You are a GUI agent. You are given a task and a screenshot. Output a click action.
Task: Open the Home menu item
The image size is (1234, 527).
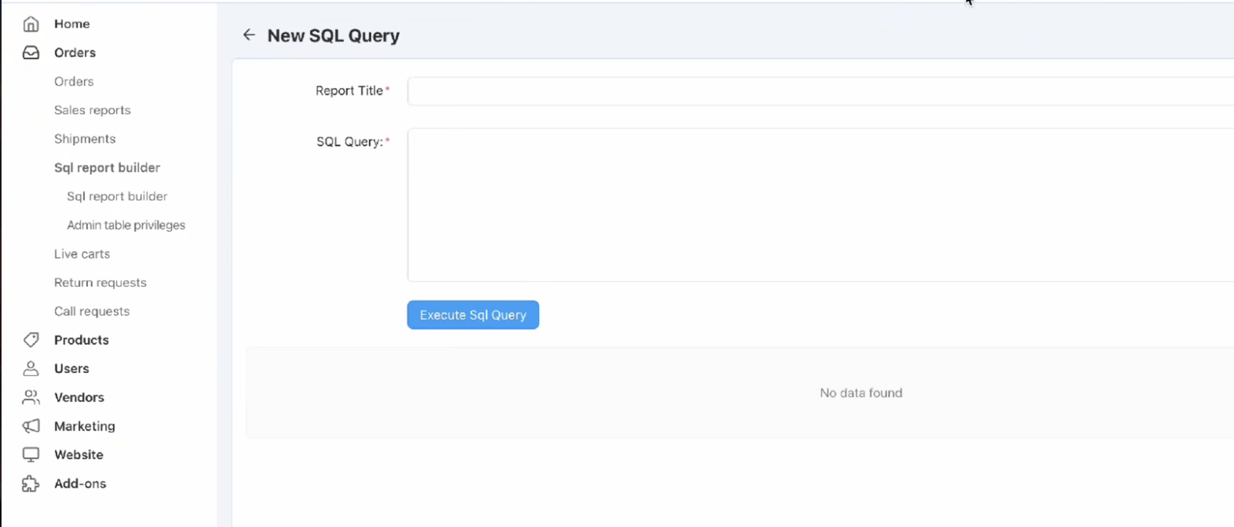72,24
